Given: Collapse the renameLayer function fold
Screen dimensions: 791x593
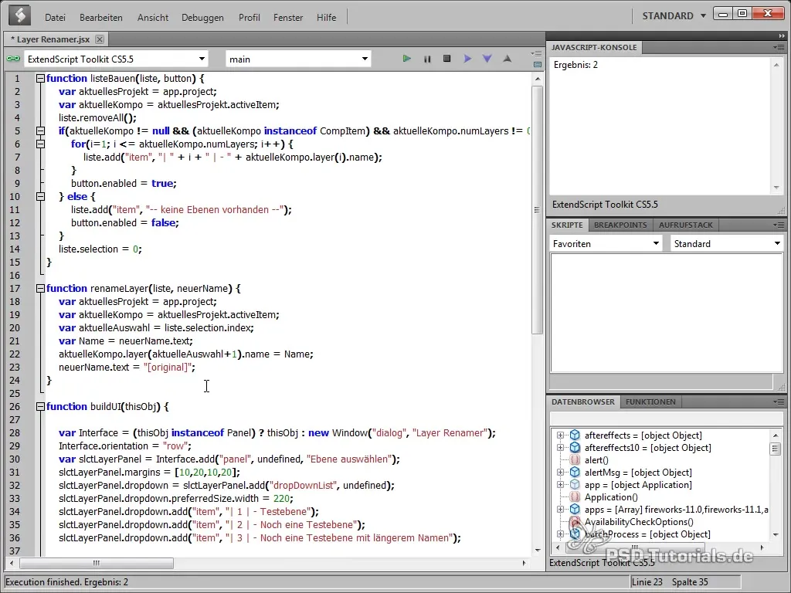Looking at the screenshot, I should point(40,289).
